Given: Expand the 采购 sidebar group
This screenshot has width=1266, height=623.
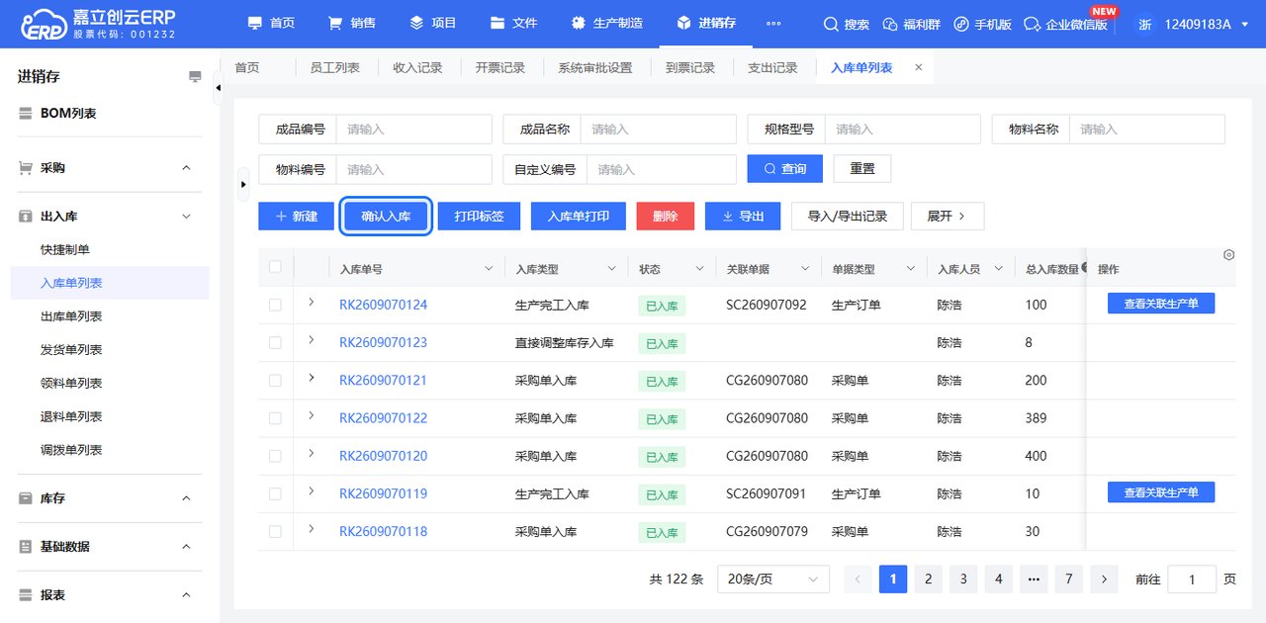Looking at the screenshot, I should [x=186, y=168].
